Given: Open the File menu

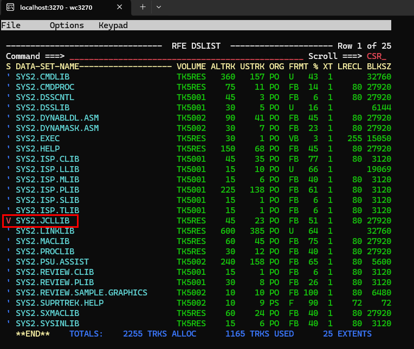Looking at the screenshot, I should 11,25.
